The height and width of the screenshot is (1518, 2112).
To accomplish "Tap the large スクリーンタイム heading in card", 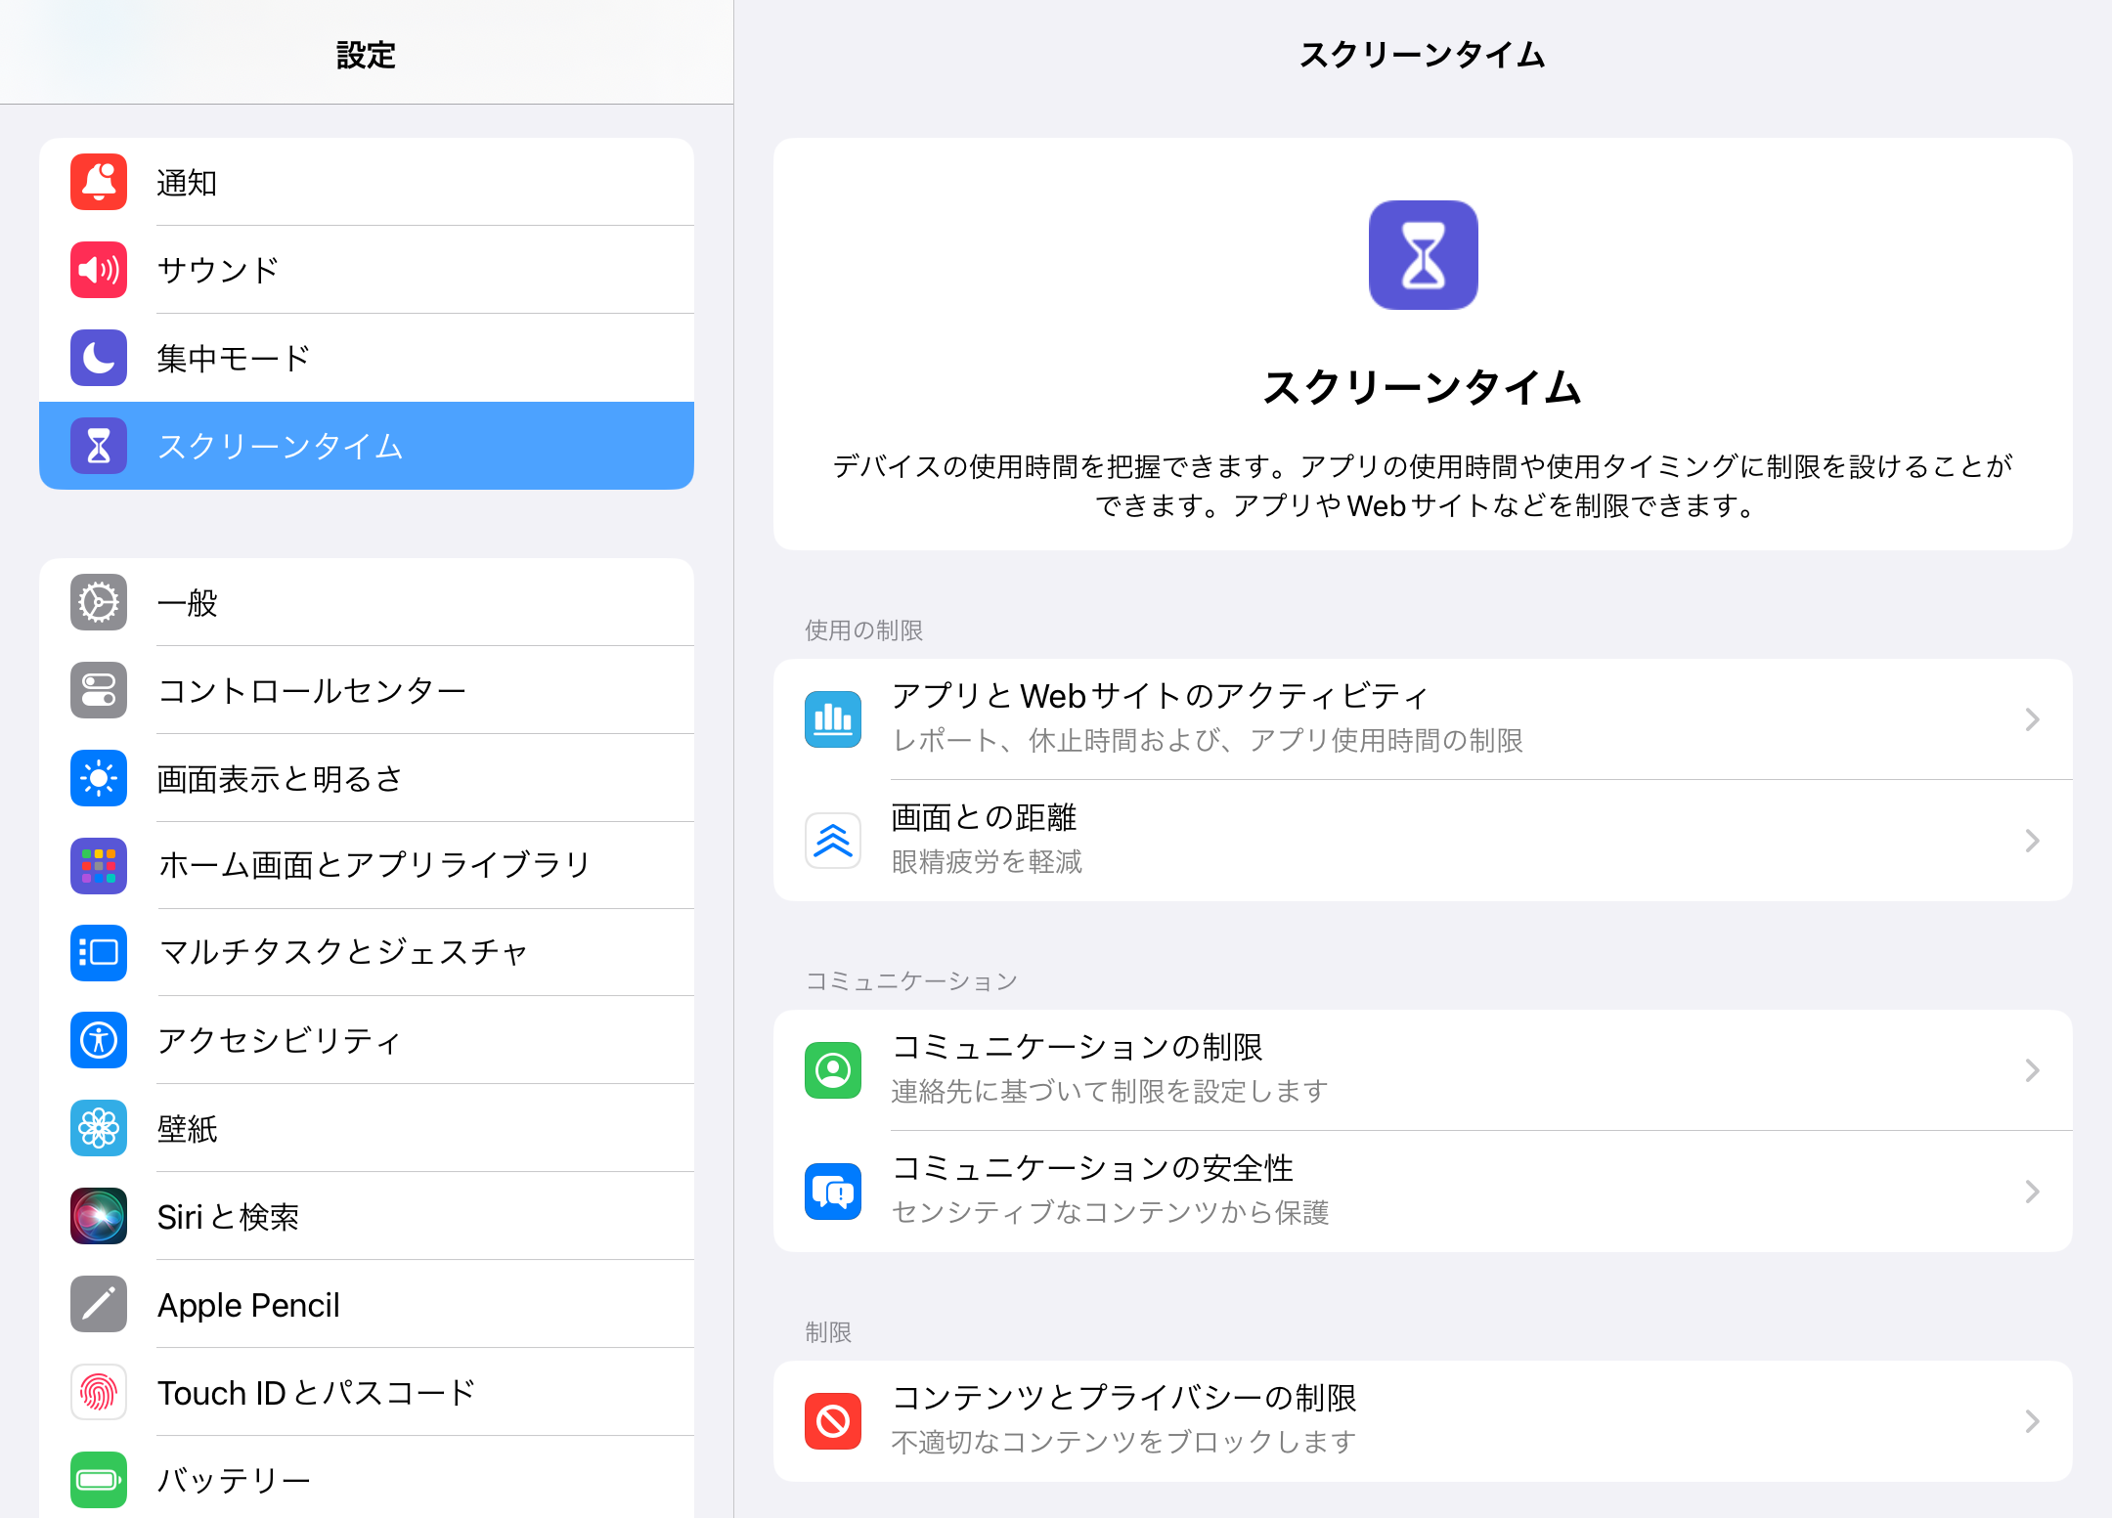I will pos(1423,388).
